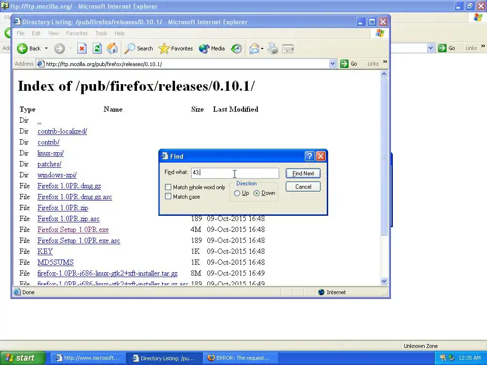The width and height of the screenshot is (487, 365).
Task: Open the Help menu
Action: coord(119,33)
